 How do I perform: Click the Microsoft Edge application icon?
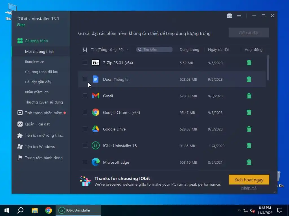(x=96, y=162)
